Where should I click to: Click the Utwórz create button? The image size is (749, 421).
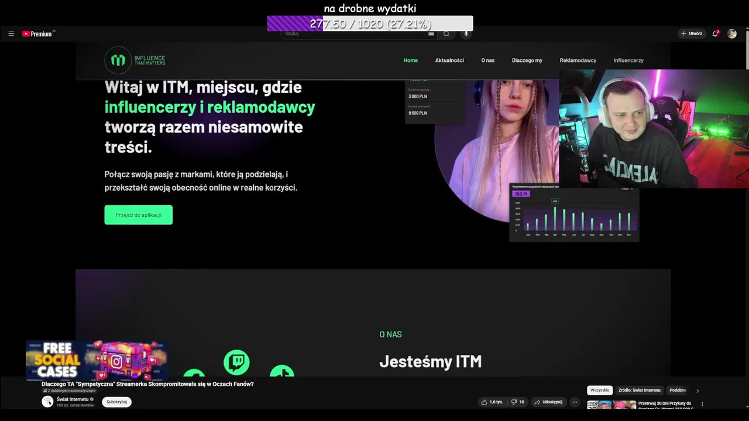(691, 34)
